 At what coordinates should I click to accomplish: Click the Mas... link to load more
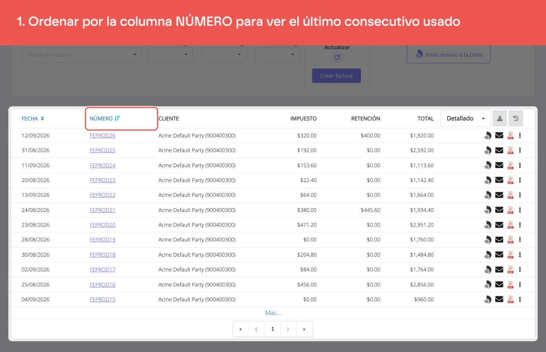pyautogui.click(x=273, y=313)
